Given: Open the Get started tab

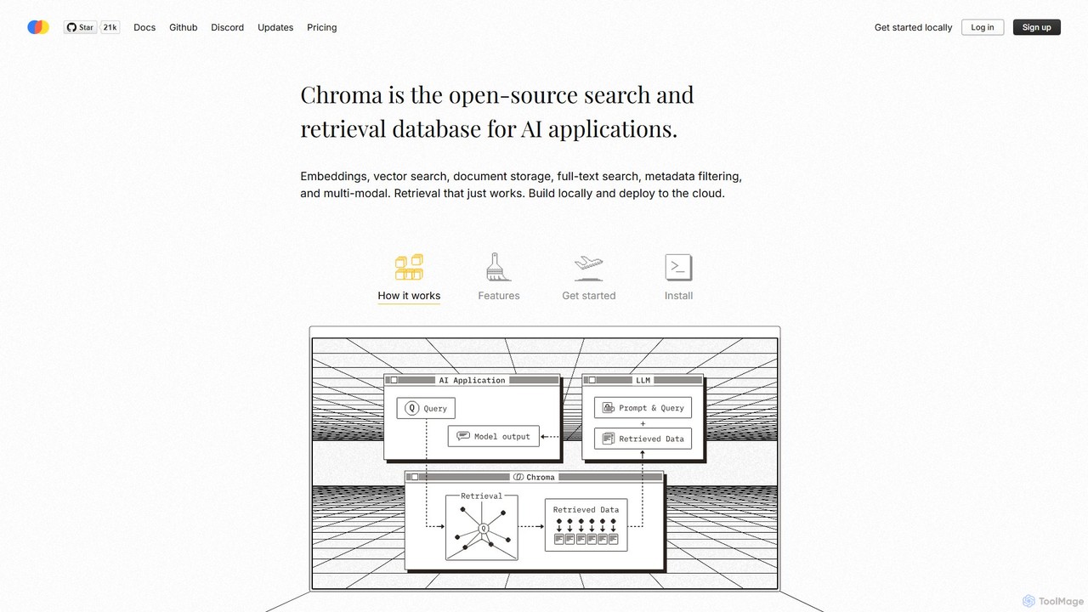Looking at the screenshot, I should tap(589, 278).
